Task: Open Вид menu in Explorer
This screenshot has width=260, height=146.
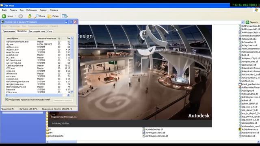Action: pyautogui.click(x=22, y=10)
